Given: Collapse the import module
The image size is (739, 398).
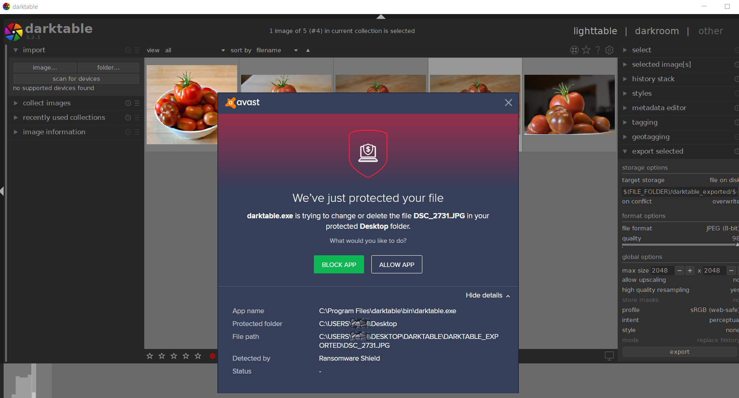Looking at the screenshot, I should [x=16, y=50].
